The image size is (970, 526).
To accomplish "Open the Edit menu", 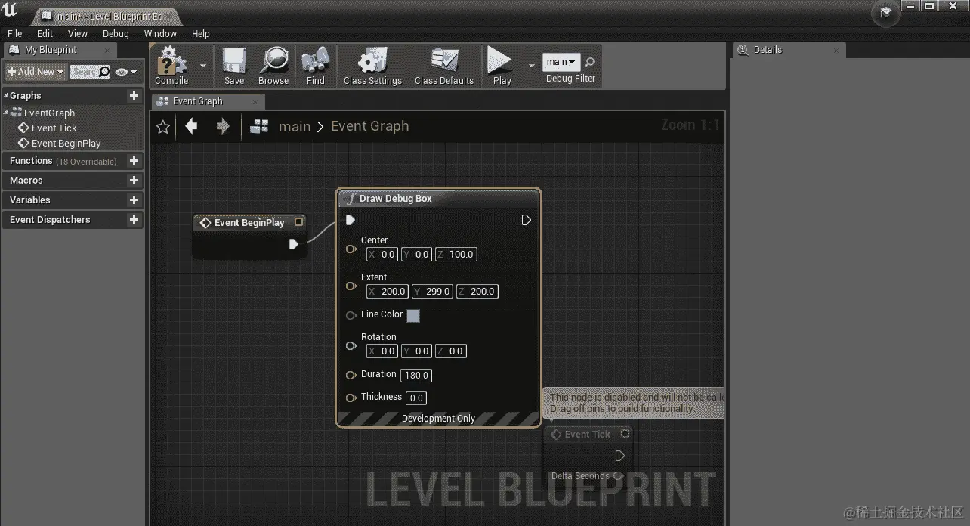I will pos(45,33).
